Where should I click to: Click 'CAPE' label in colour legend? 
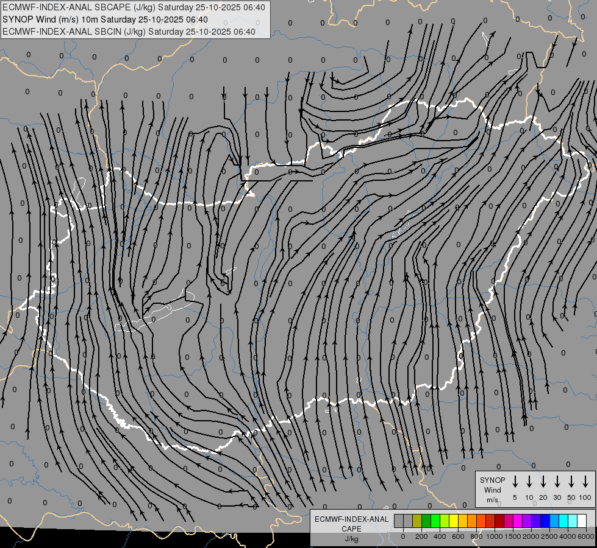(x=351, y=529)
